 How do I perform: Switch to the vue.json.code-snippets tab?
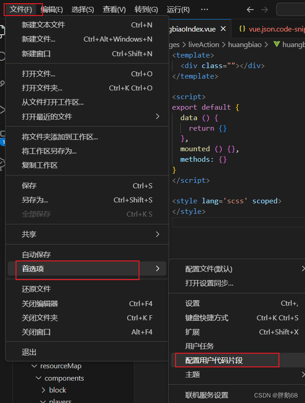(x=268, y=29)
